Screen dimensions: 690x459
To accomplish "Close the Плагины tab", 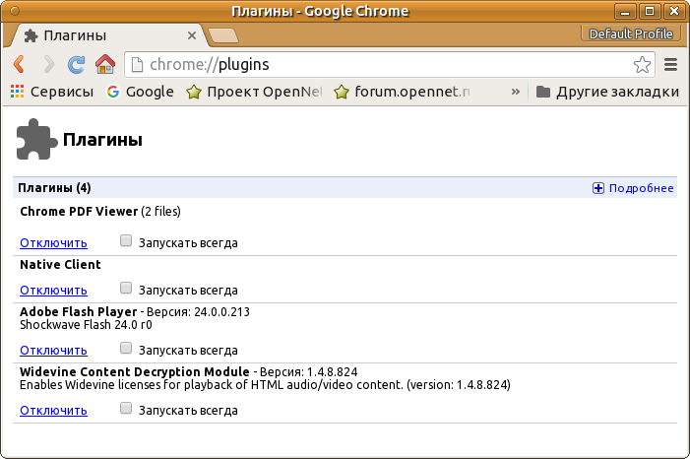I will tap(192, 35).
